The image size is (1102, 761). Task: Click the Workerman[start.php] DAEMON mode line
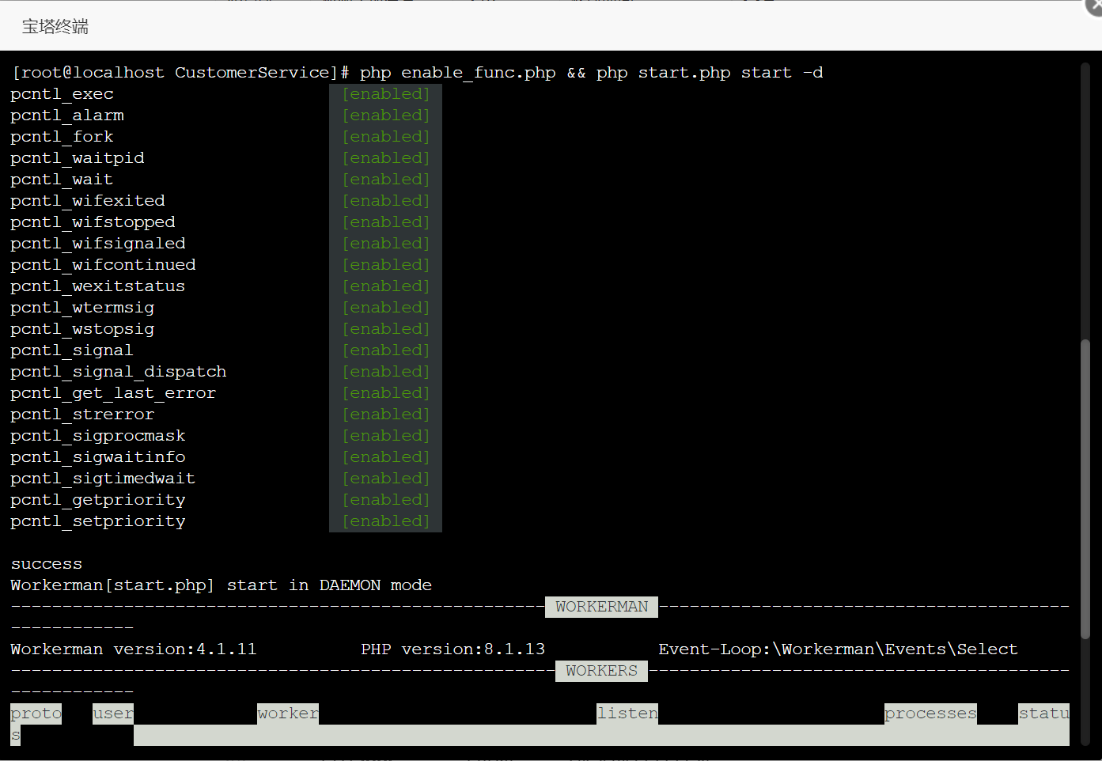222,585
